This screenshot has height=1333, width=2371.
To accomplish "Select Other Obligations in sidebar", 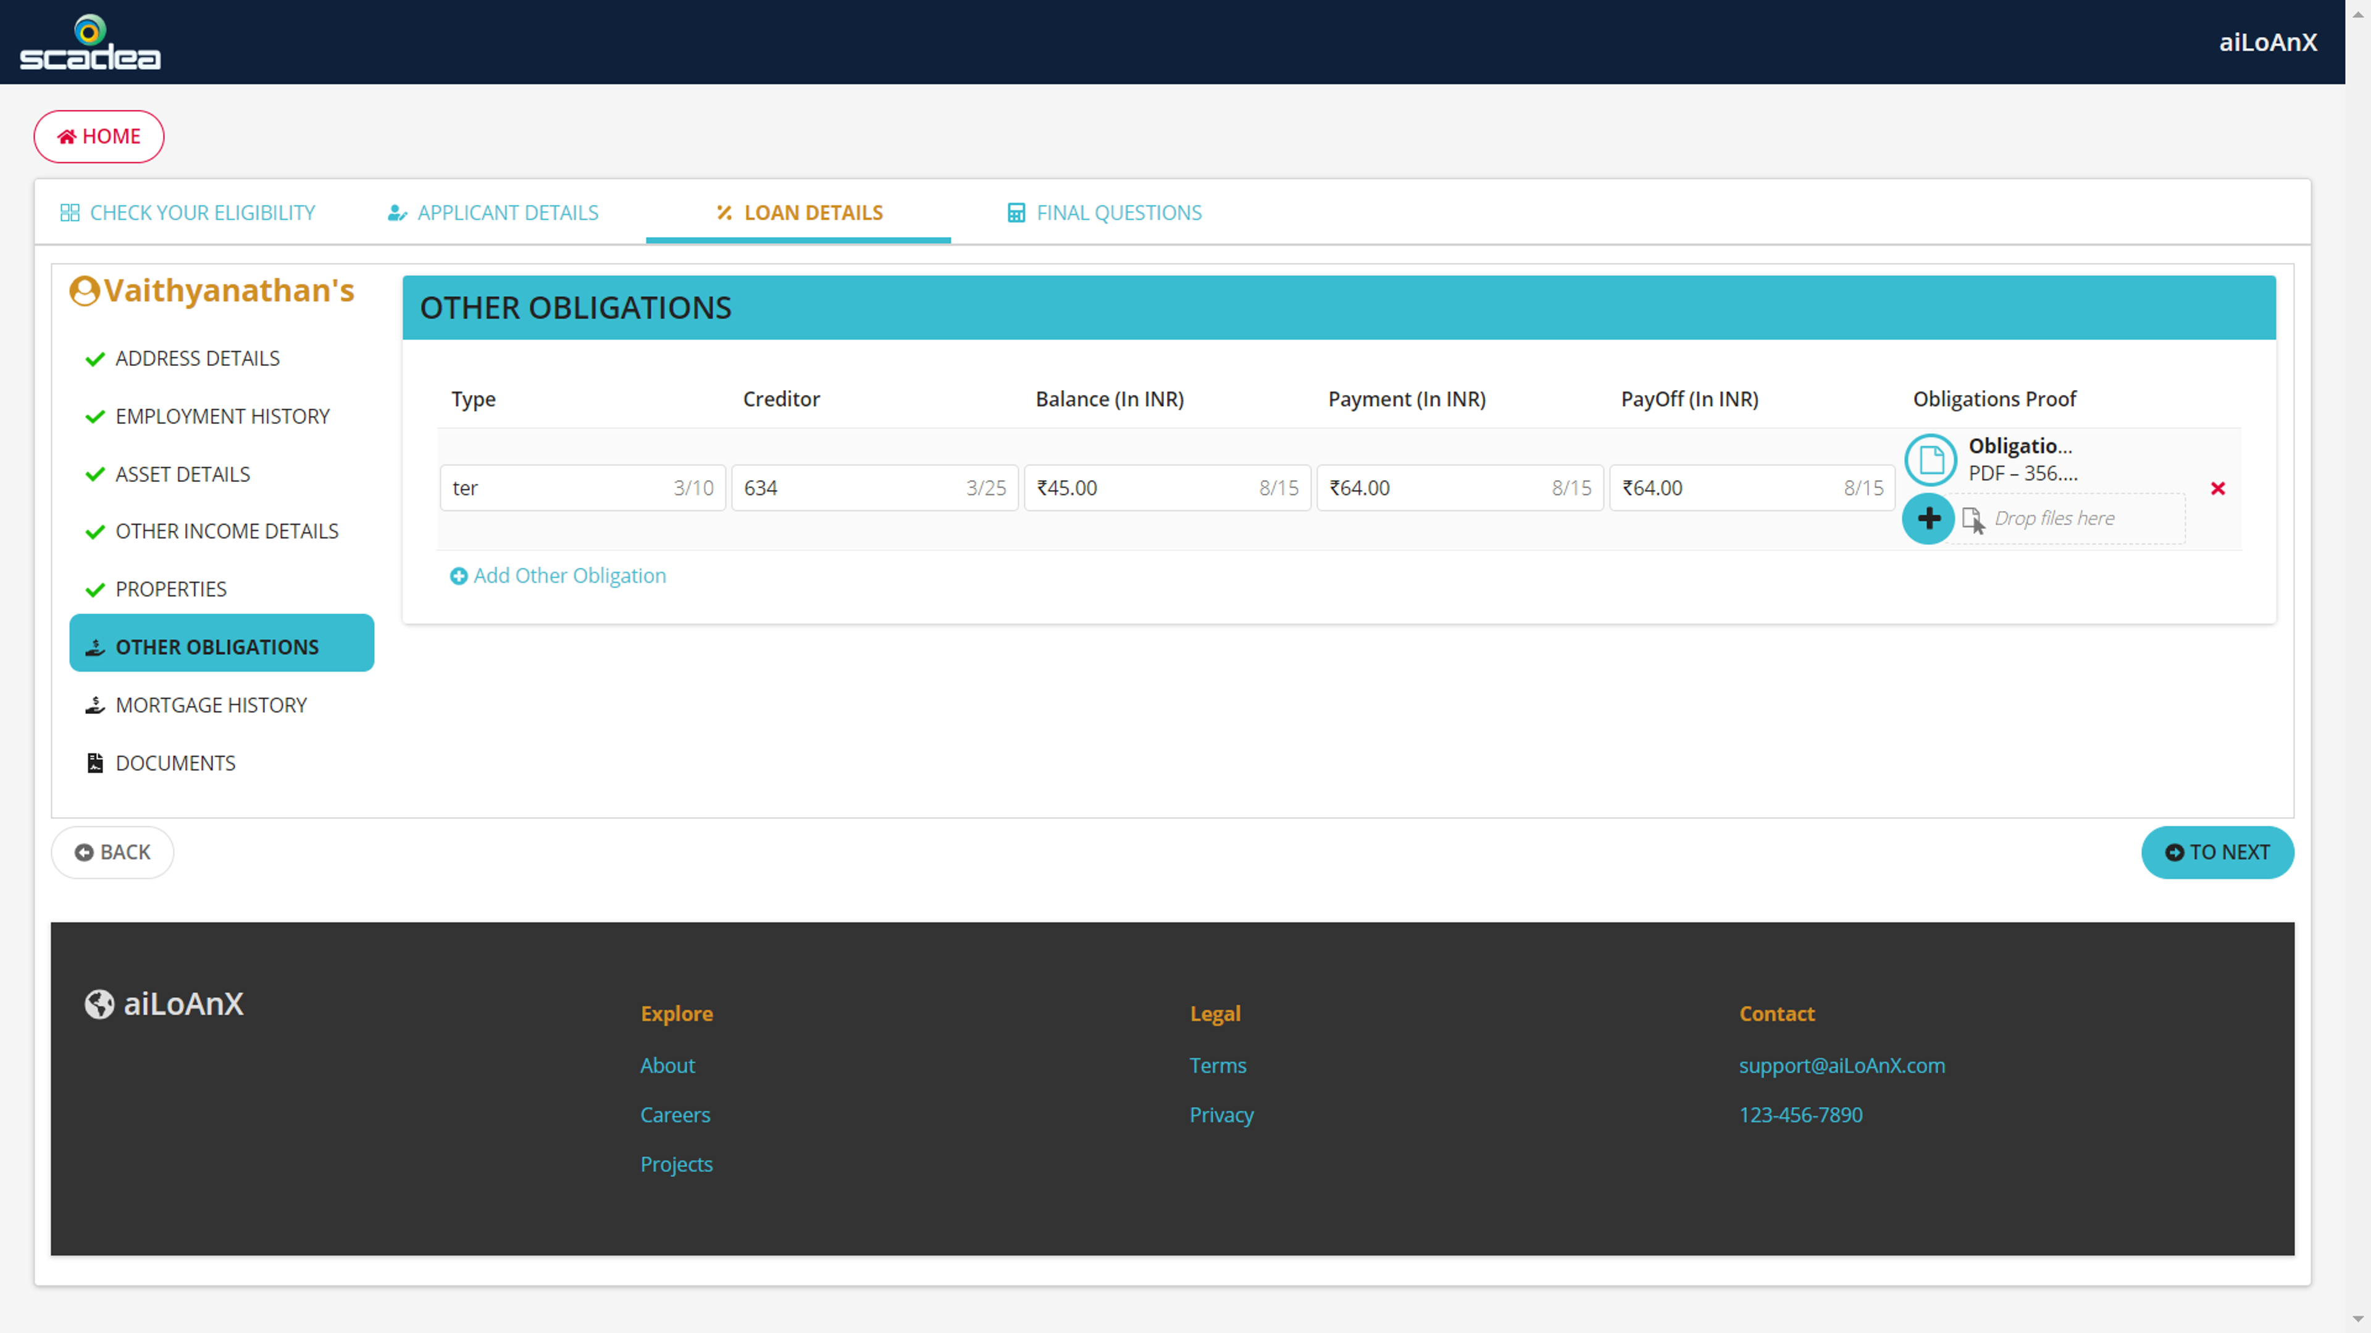I will [222, 643].
